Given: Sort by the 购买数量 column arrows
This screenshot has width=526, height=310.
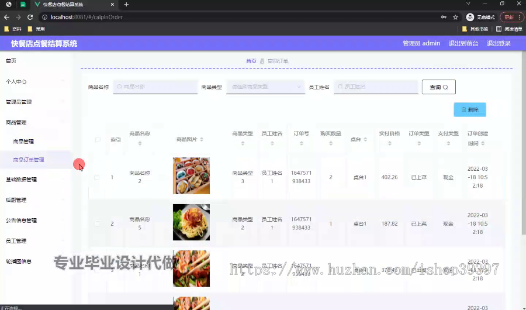Looking at the screenshot, I should click(331, 143).
